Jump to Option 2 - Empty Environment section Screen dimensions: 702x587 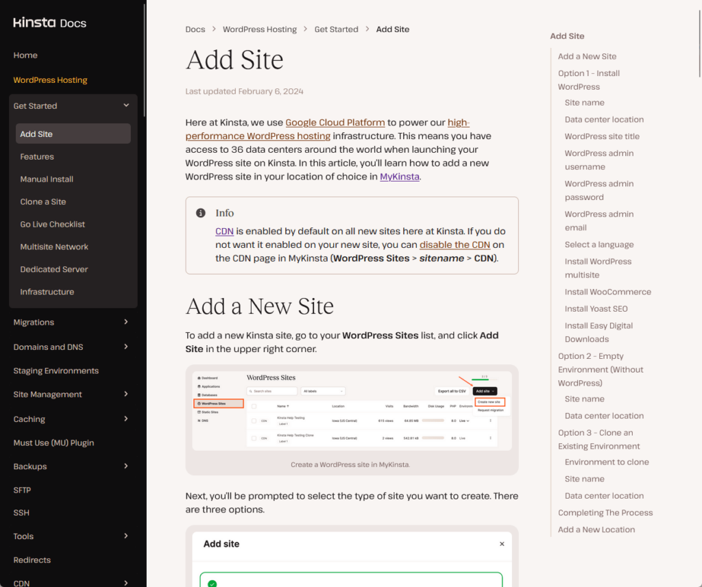tap(601, 370)
